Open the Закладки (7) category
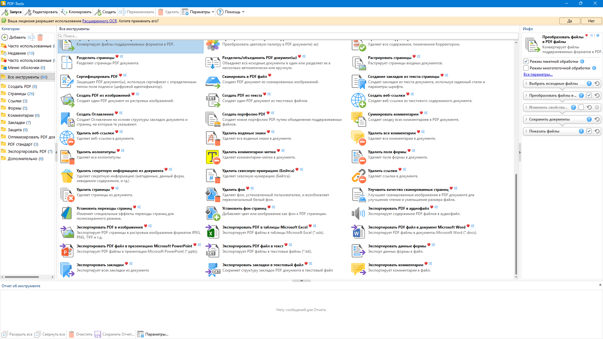Screen dimensions: 603x339 19,122
